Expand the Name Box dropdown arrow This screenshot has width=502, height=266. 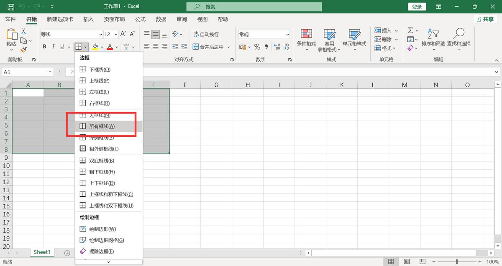point(50,72)
